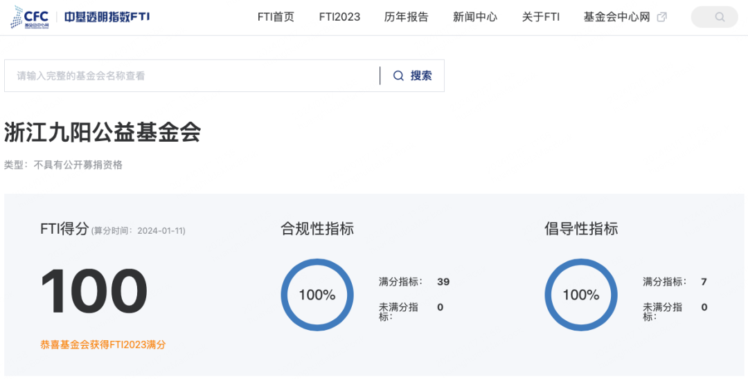Image resolution: width=748 pixels, height=379 pixels.
Task: Click the text 类型：不具有公开募捐资格
Action: coord(64,165)
